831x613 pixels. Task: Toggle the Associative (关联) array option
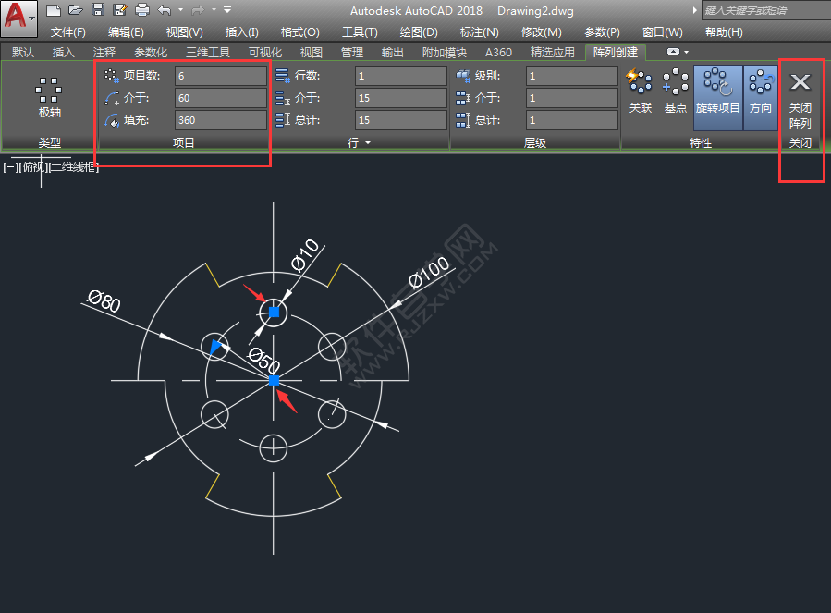(640, 92)
